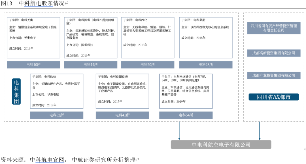Click 成立时间：2019年 in the 电科天奥 card
Screen dimensions: 306x164
[21, 48]
